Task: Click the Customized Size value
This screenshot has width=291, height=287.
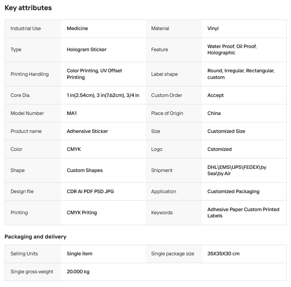Action: 226,131
